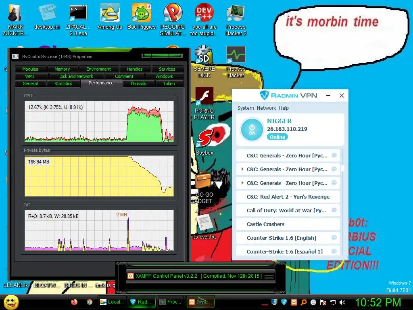This screenshot has height=310, width=413.
Task: Open the 2PACAL 2.3.exe desktop icon
Action: coord(78,20)
